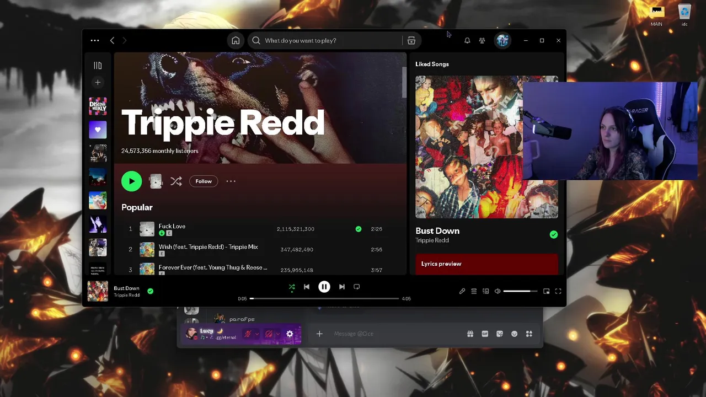Open the Lucy user panel avatar in Discord
The width and height of the screenshot is (706, 397).
coord(191,334)
